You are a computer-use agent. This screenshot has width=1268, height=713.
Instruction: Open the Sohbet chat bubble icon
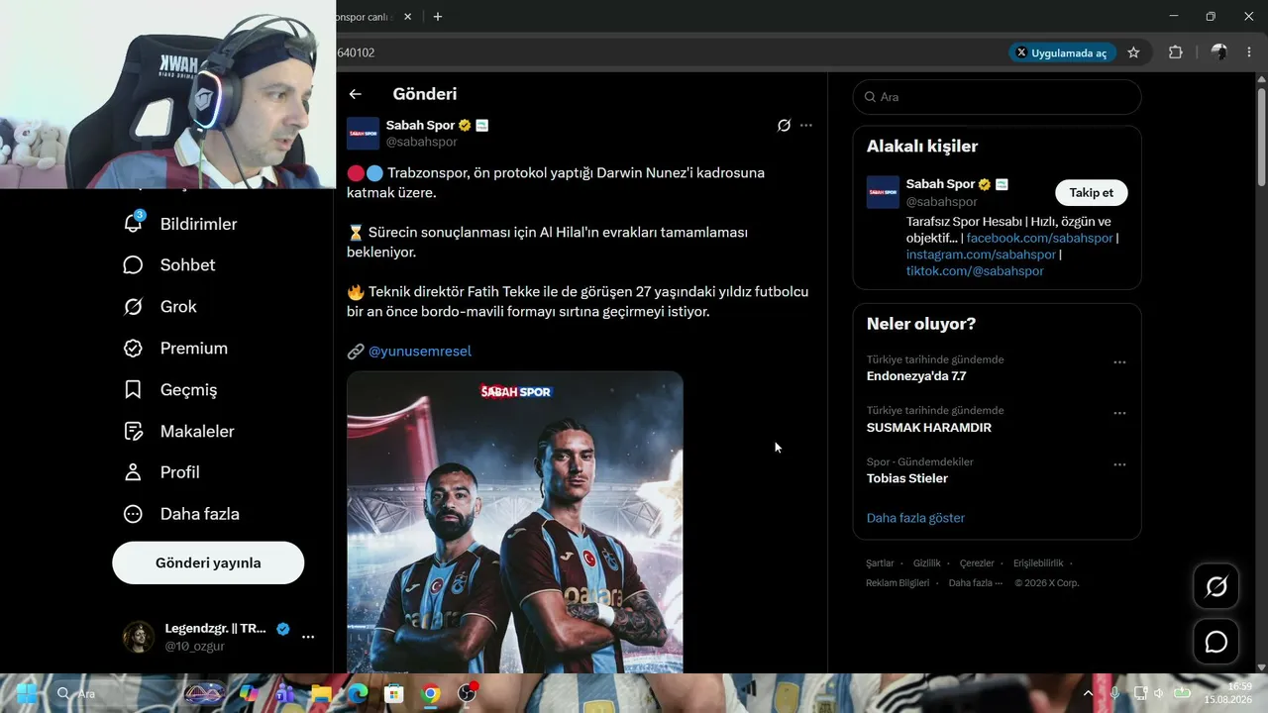pyautogui.click(x=133, y=265)
